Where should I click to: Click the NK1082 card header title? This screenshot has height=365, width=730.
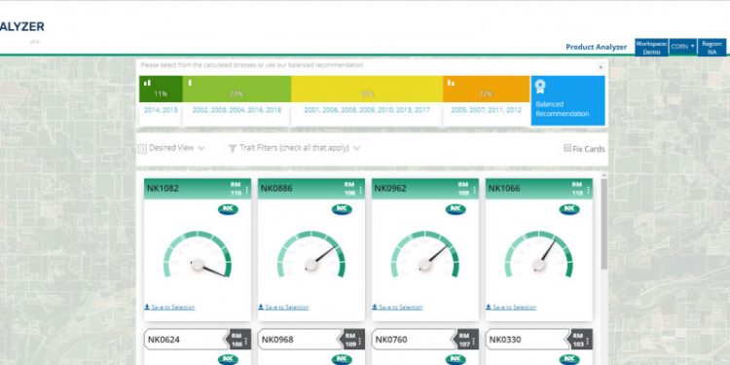pyautogui.click(x=163, y=189)
